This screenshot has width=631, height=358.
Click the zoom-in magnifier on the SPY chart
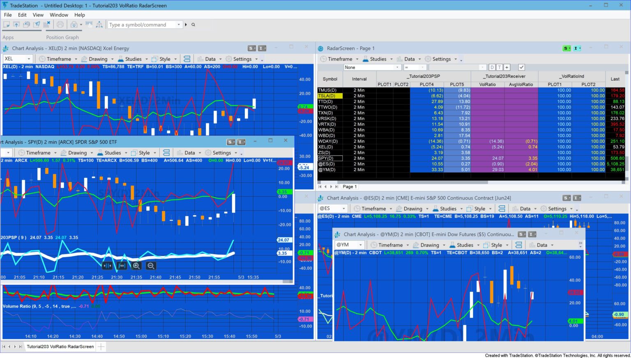point(136,266)
